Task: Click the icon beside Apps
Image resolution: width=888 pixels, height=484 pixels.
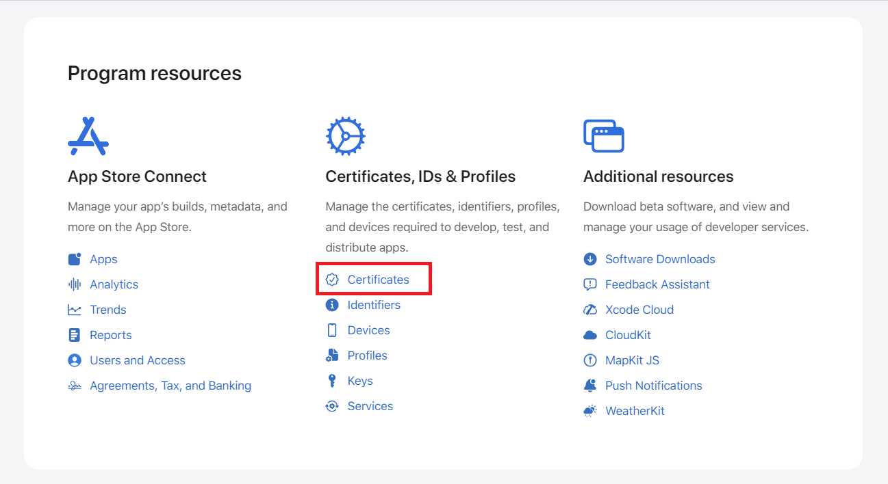Action: [75, 259]
